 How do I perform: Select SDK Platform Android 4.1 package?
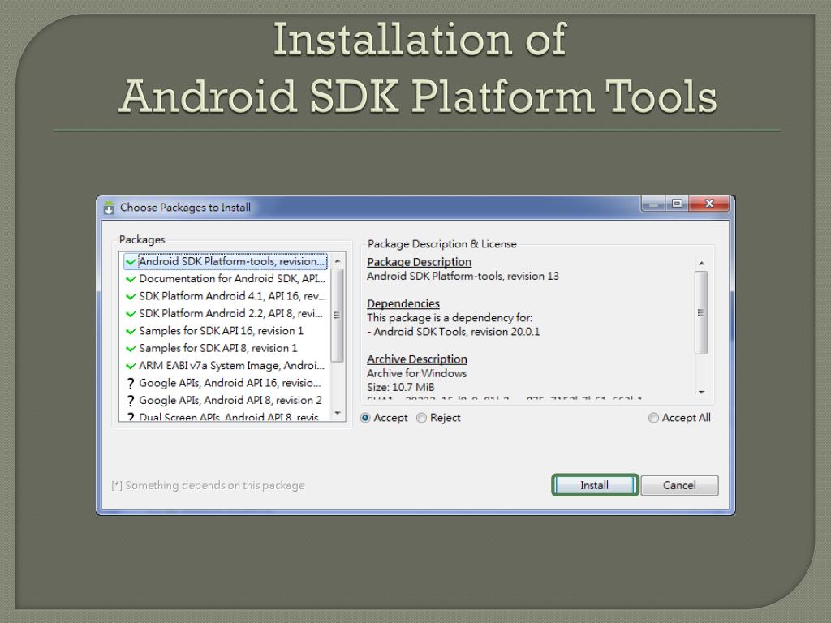(226, 296)
